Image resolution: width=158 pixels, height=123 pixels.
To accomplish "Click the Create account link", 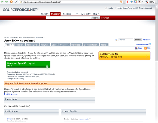I will pyautogui.click(x=145, y=8).
